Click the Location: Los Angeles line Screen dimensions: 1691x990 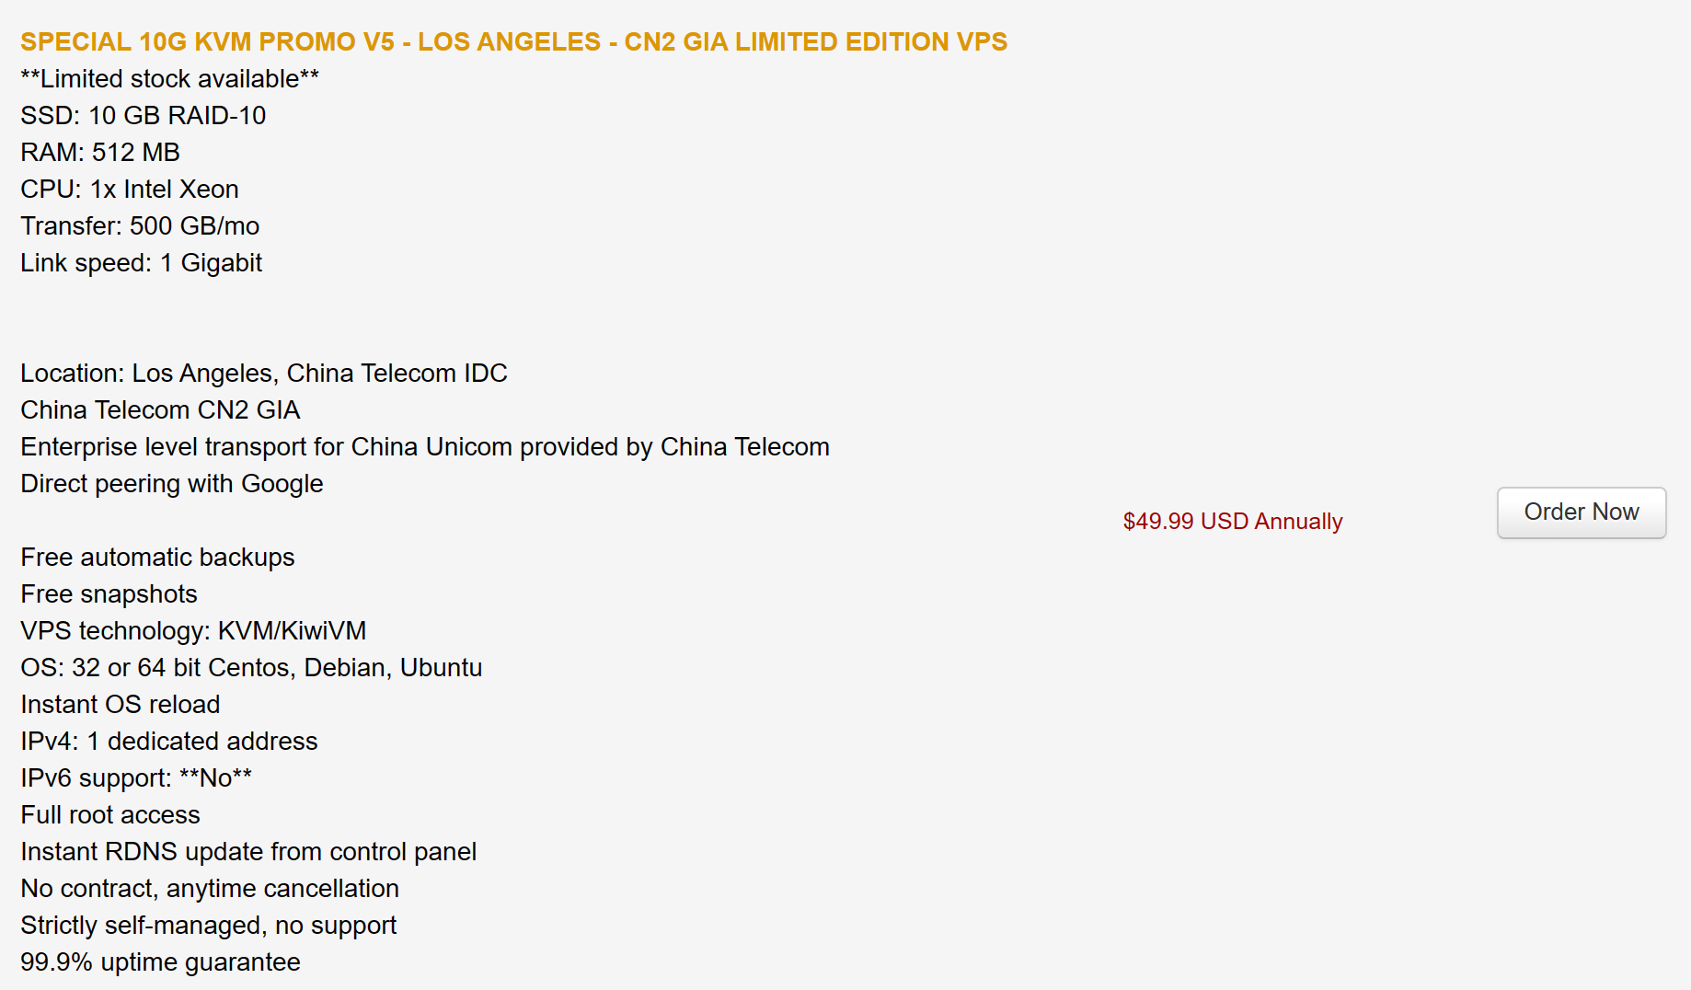pos(264,374)
